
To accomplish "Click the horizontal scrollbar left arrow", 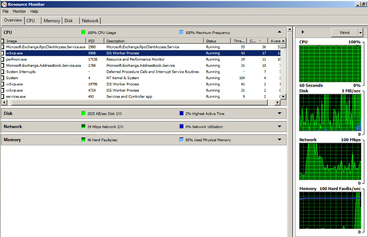I will point(4,103).
